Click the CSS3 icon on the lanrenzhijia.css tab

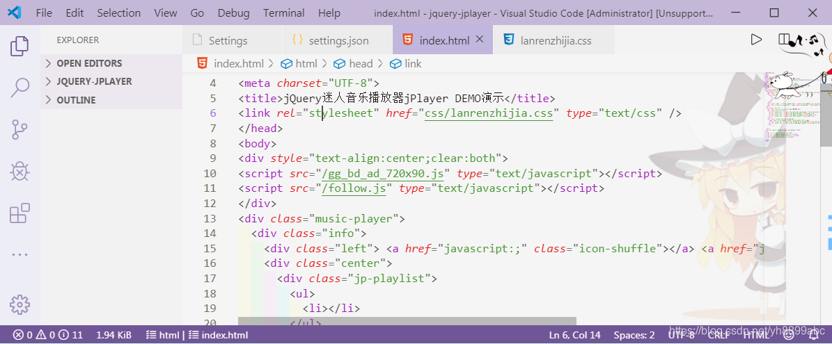[x=509, y=40]
